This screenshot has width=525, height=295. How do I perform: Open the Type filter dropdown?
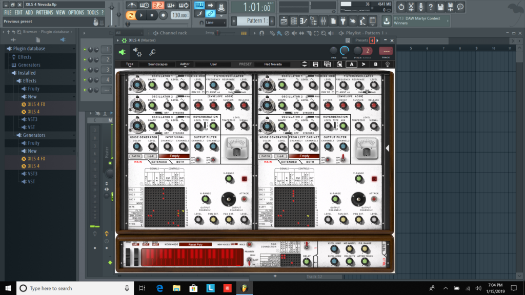coord(130,64)
